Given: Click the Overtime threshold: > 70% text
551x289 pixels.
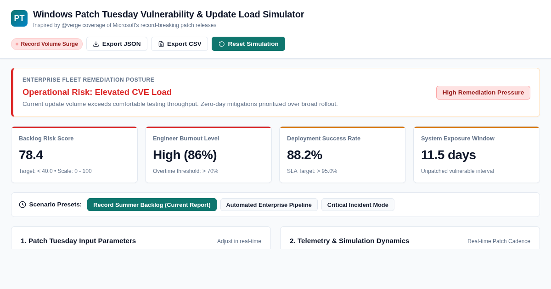Looking at the screenshot, I should click(186, 171).
